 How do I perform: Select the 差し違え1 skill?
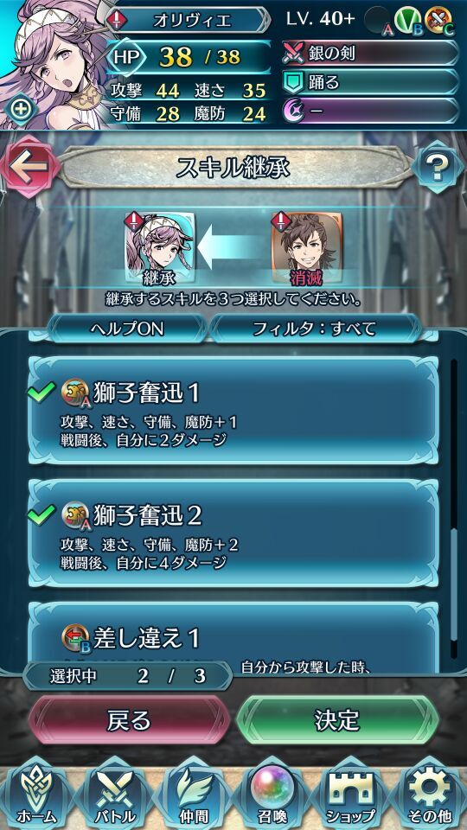[233, 637]
